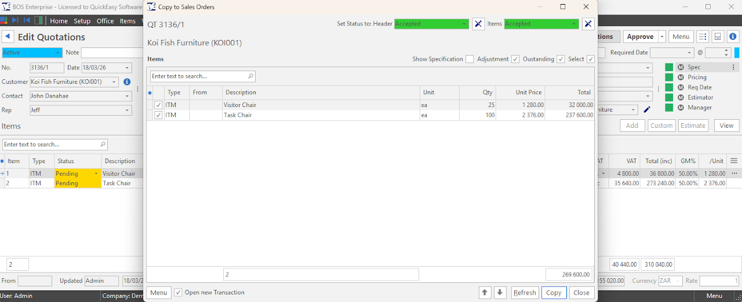Screen dimensions: 742x302
Task: Open the Customer dropdown
Action: coord(114,82)
